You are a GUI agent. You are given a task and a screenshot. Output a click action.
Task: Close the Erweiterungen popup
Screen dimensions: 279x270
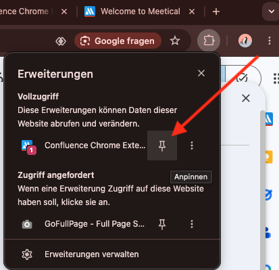point(201,73)
